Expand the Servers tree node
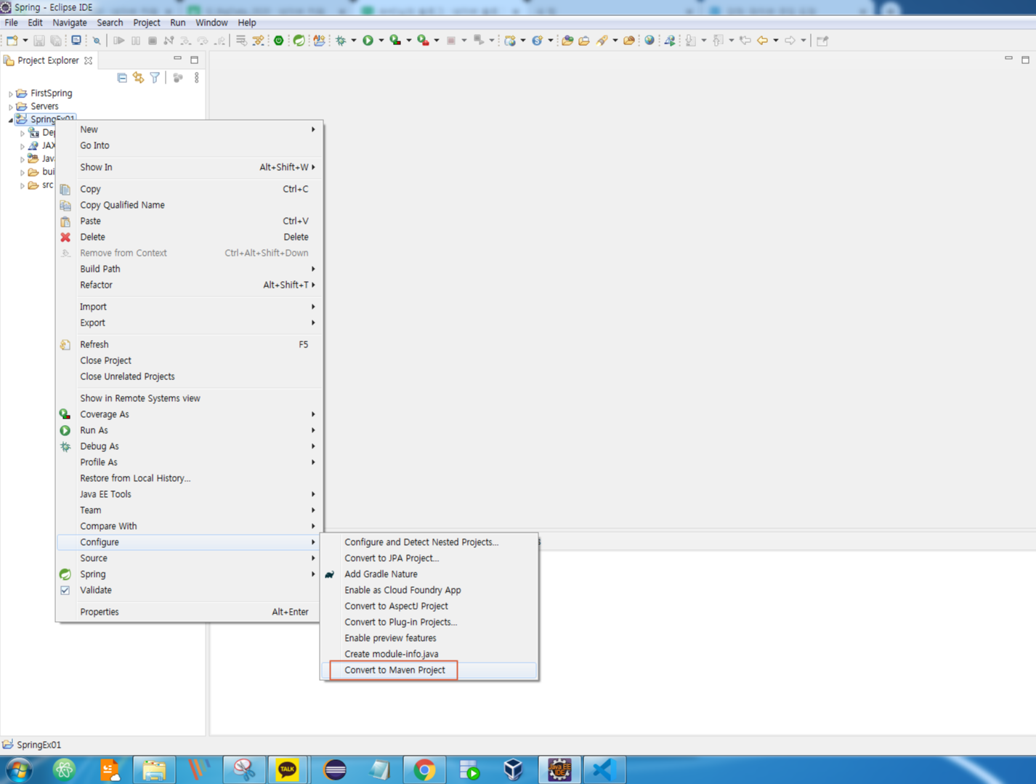The height and width of the screenshot is (784, 1036). pyautogui.click(x=11, y=107)
